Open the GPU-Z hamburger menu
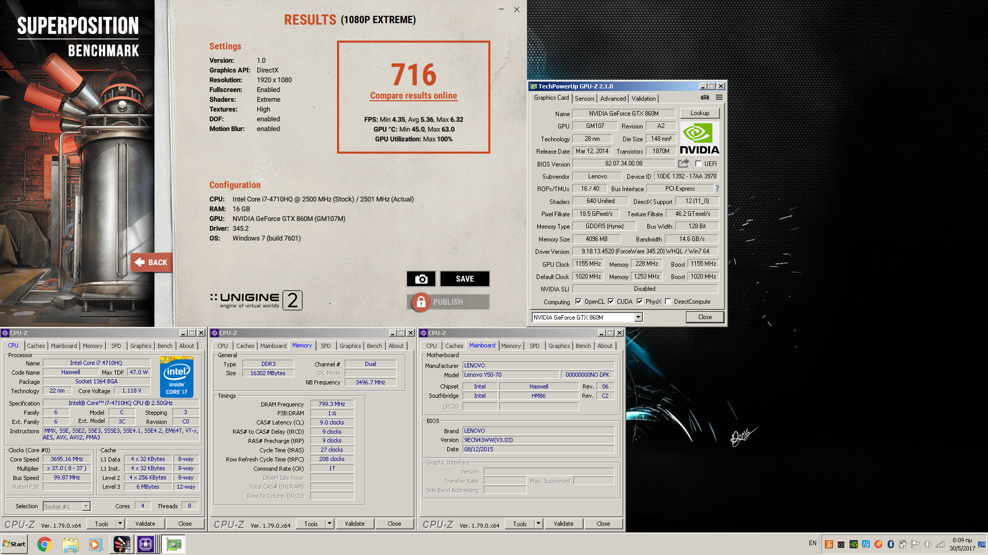This screenshot has width=988, height=555. point(719,98)
